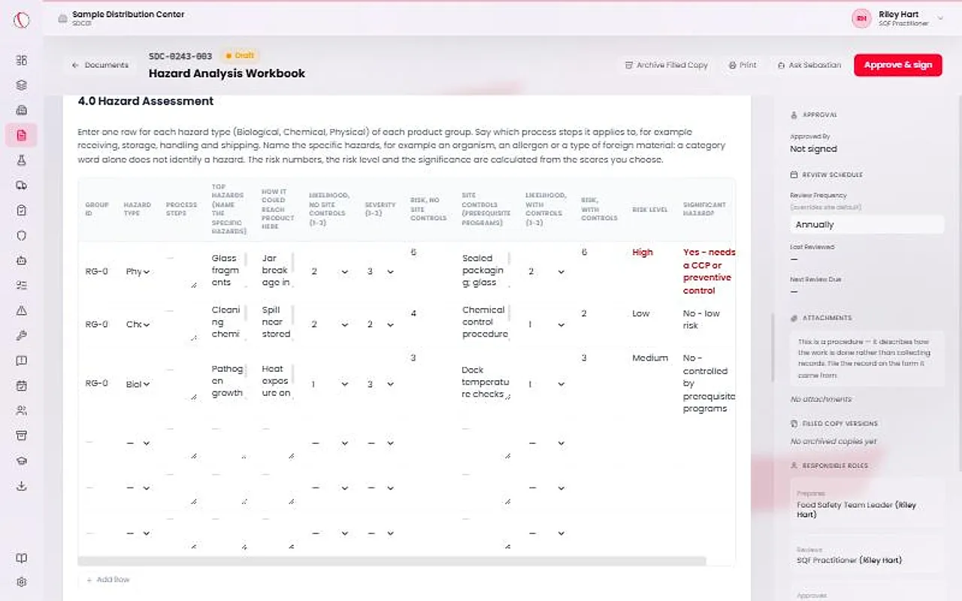The height and width of the screenshot is (601, 962).
Task: Open the wrench sidebar icon
Action: tap(21, 336)
